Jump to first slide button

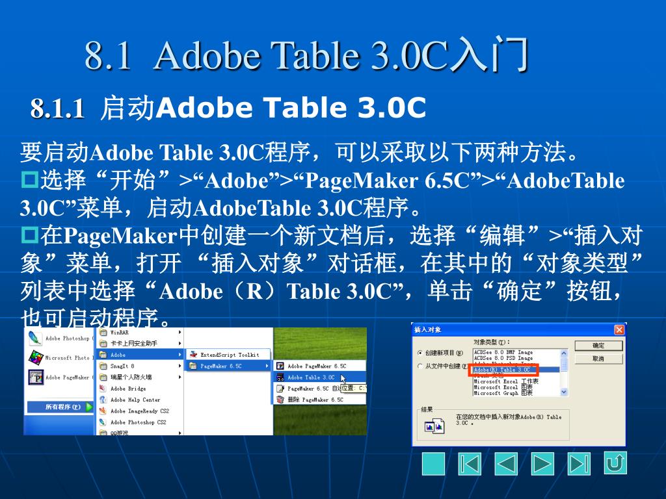(470, 463)
